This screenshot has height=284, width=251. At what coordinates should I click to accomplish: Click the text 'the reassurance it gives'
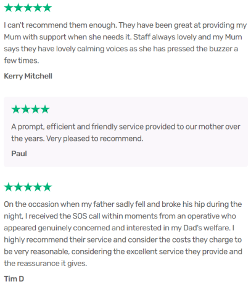pyautogui.click(x=46, y=264)
